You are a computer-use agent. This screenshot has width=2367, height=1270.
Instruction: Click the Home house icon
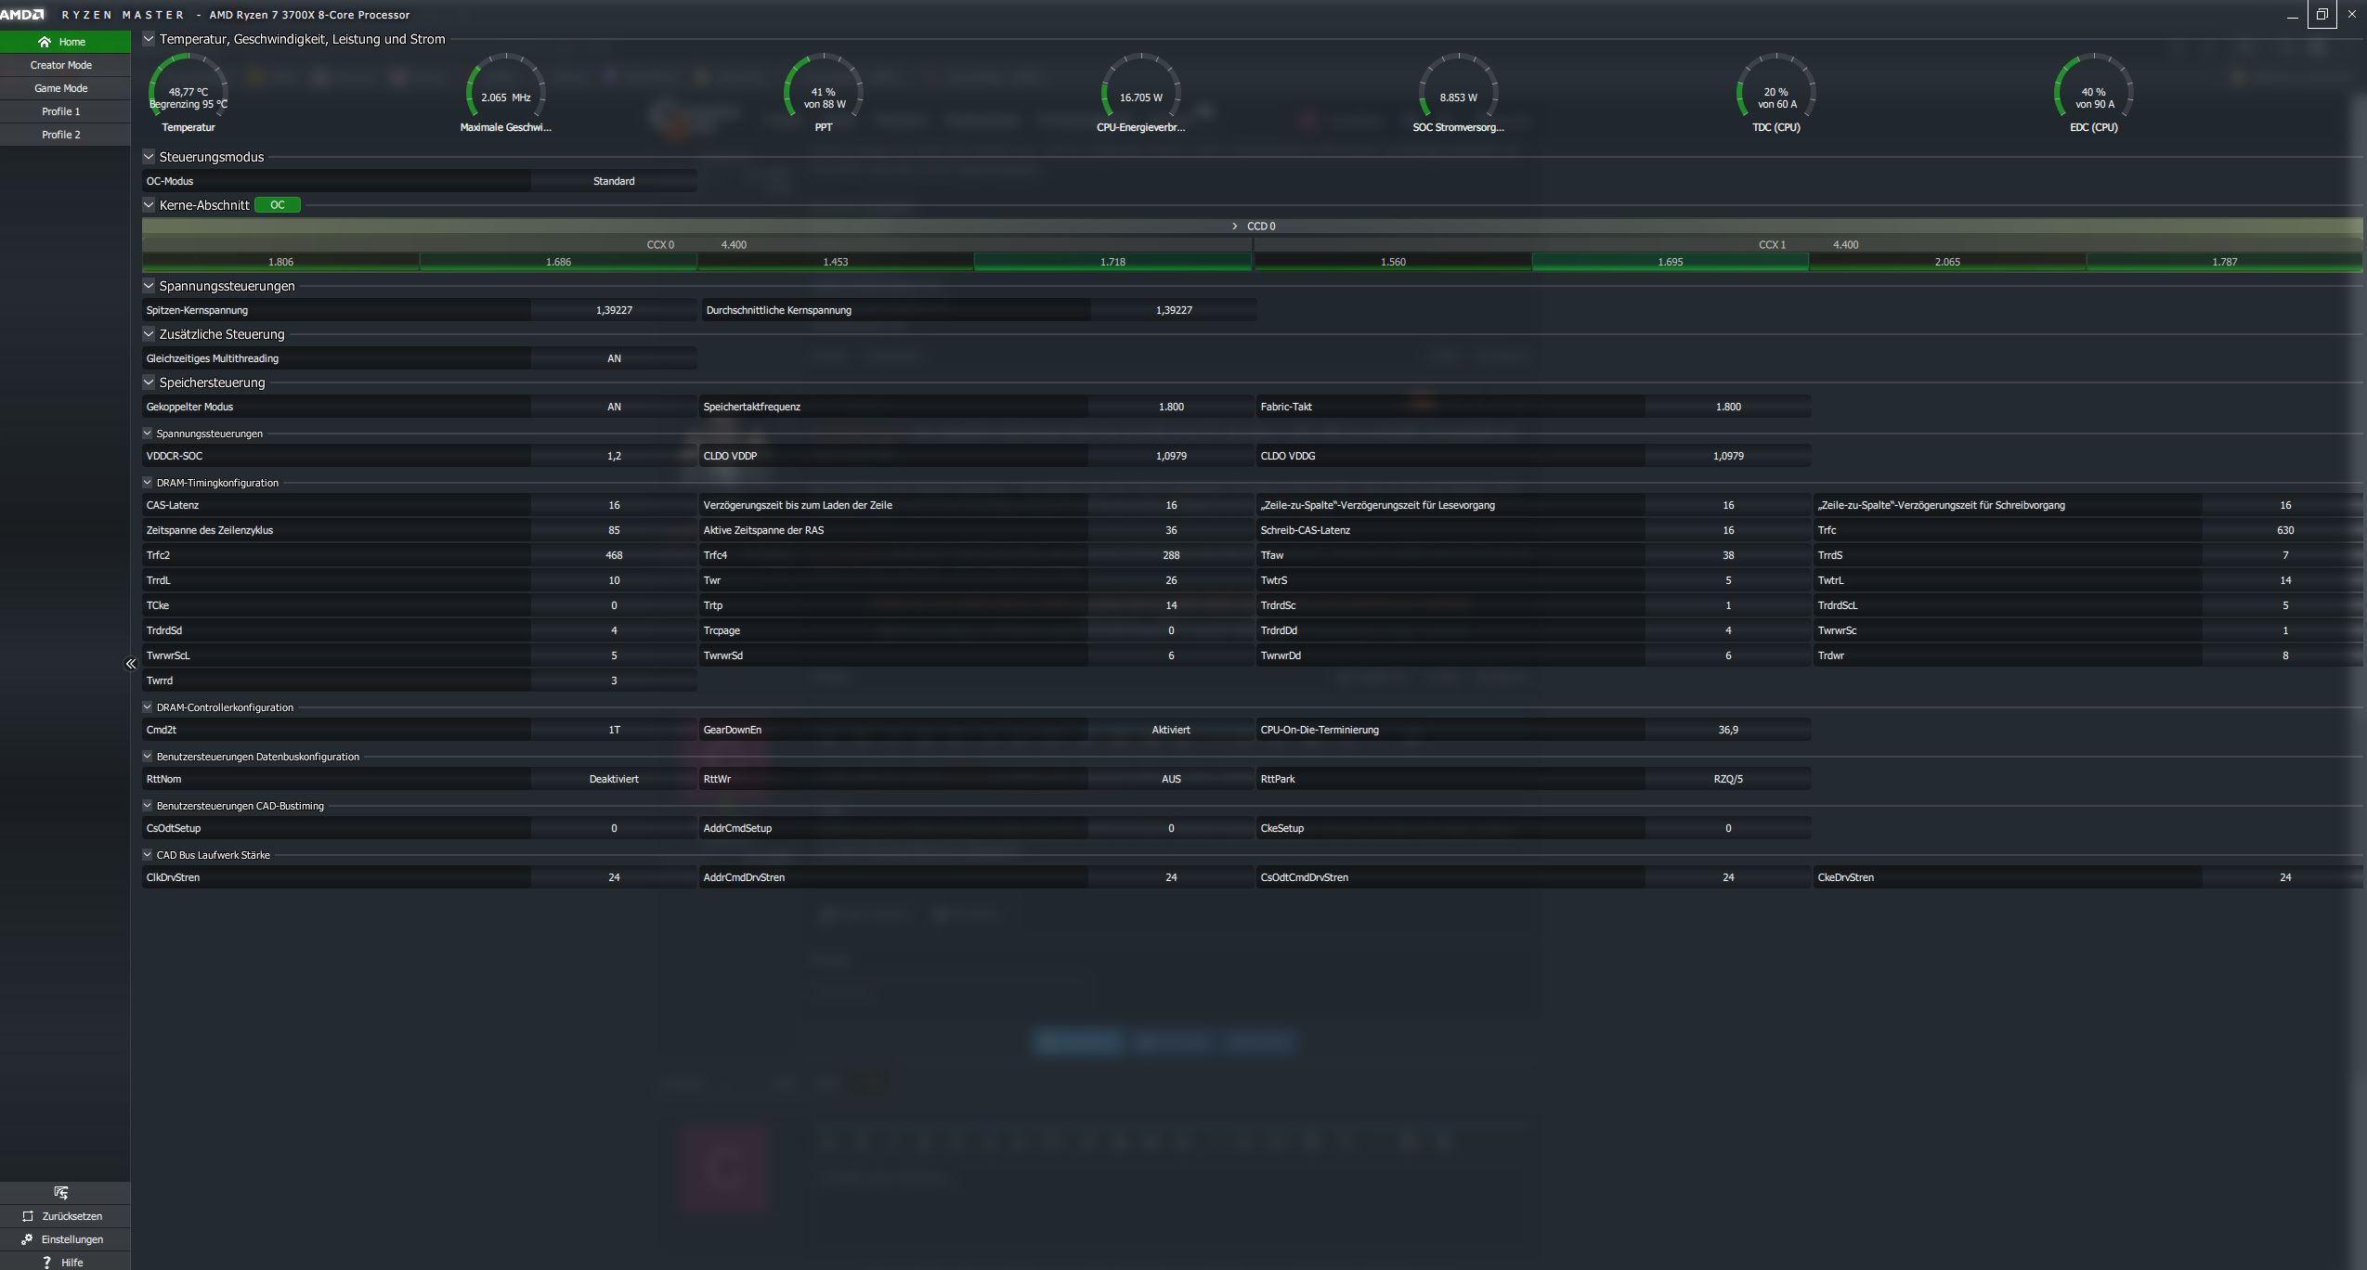coord(45,42)
